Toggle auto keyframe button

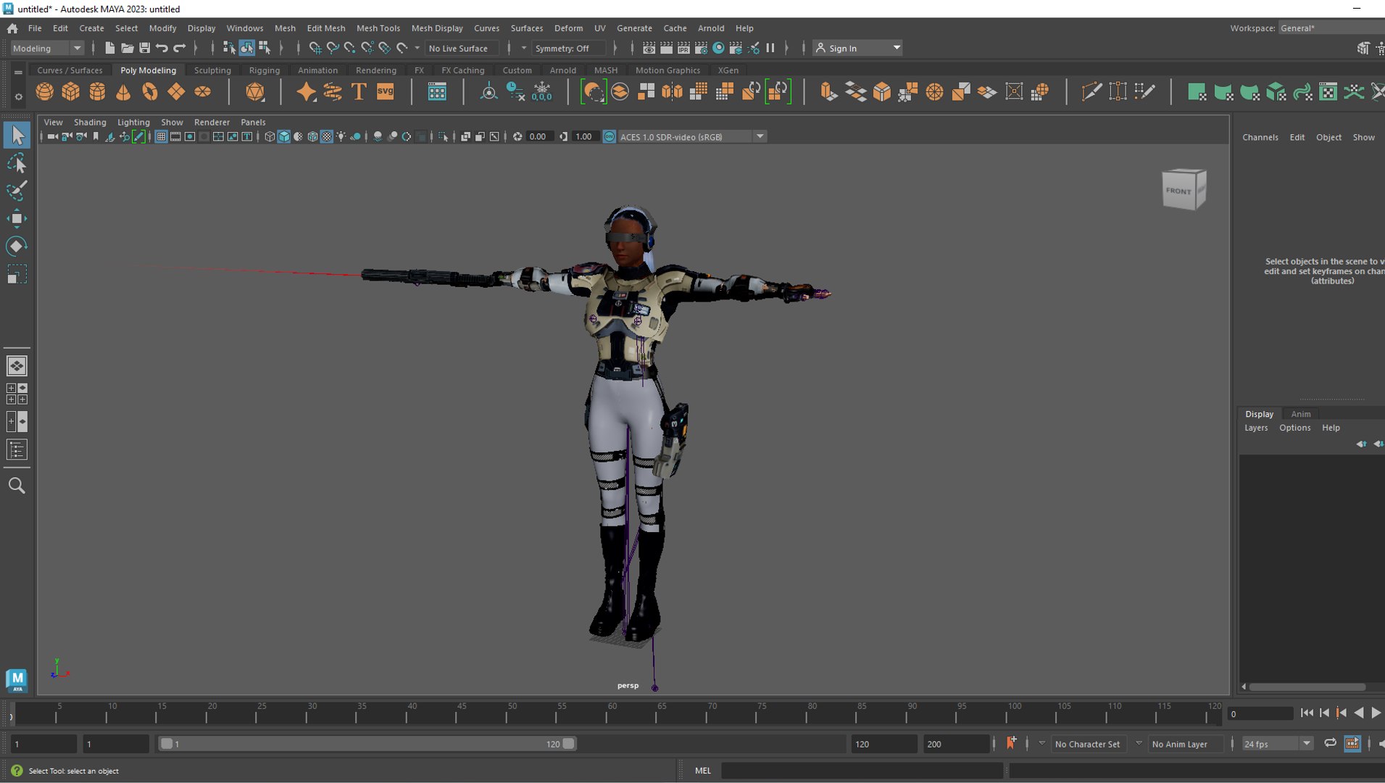pos(1010,743)
